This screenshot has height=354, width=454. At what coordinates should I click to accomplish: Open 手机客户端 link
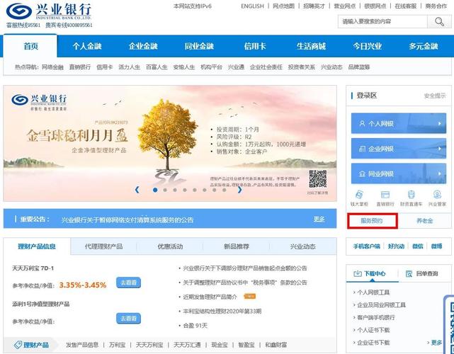click(367, 246)
